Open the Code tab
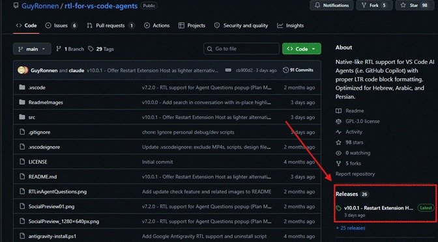This screenshot has height=242, width=438. point(27,25)
